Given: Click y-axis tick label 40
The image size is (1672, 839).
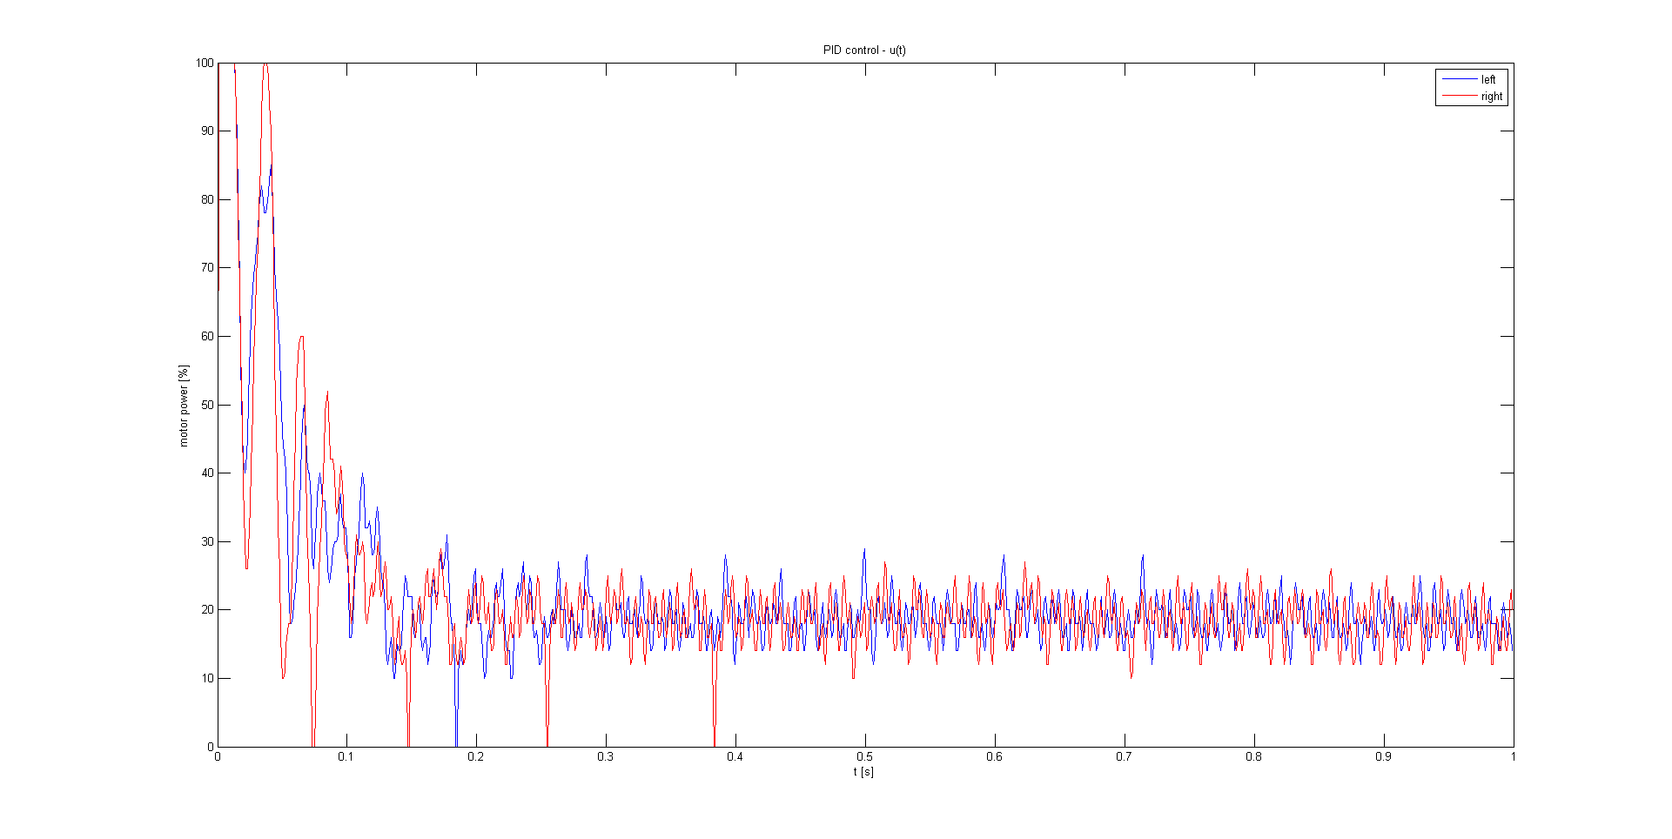Looking at the screenshot, I should 207,473.
